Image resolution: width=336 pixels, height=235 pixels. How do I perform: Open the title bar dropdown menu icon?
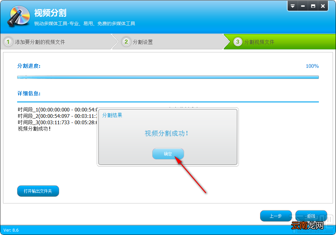pos(293,6)
